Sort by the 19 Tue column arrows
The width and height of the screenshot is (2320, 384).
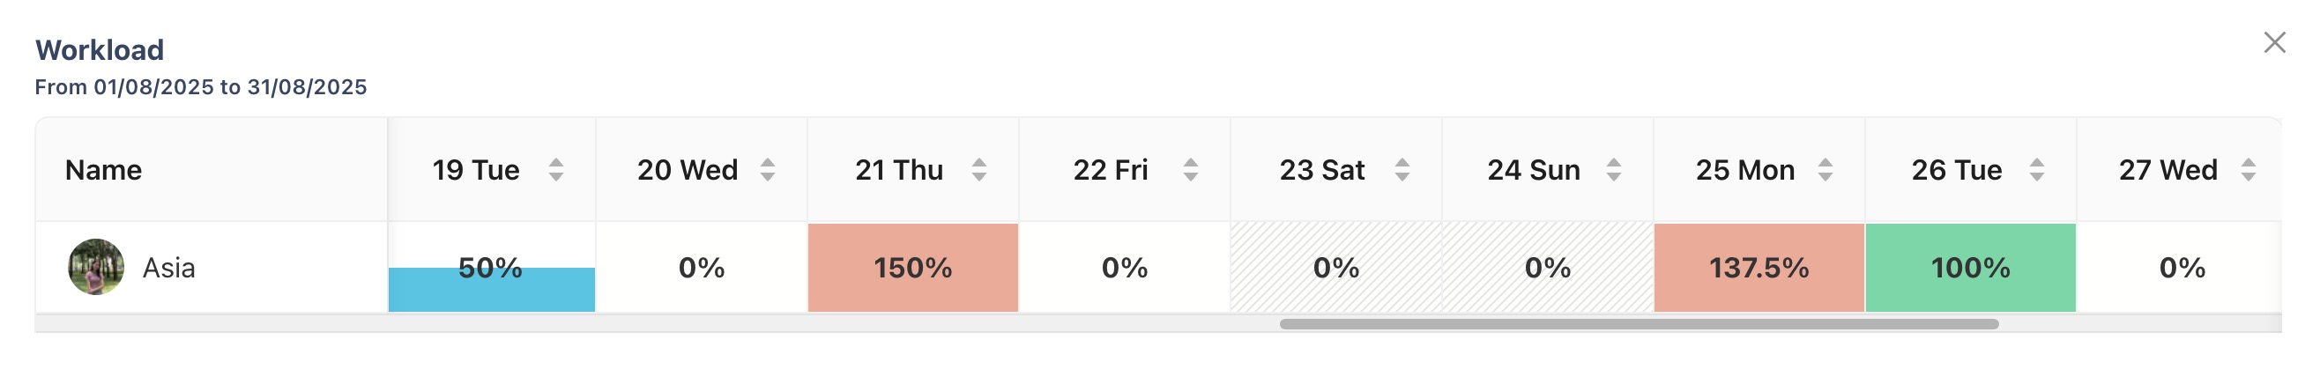tap(555, 170)
